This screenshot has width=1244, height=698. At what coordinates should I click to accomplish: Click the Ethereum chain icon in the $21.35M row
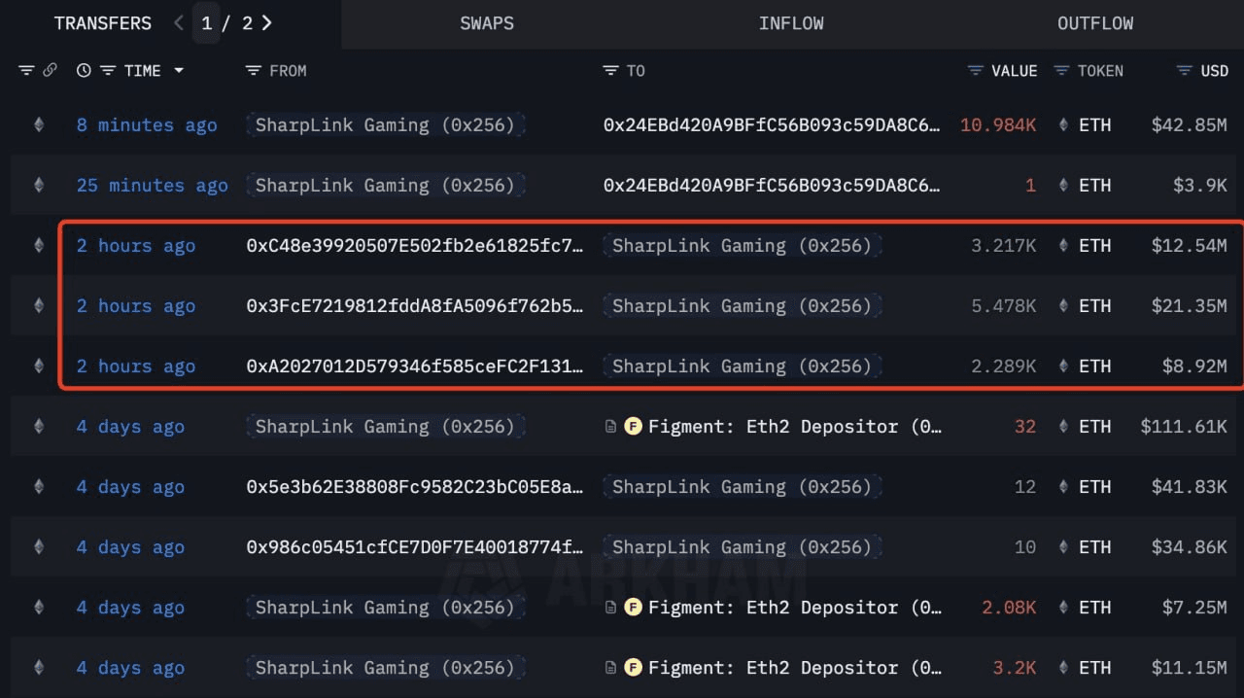39,305
